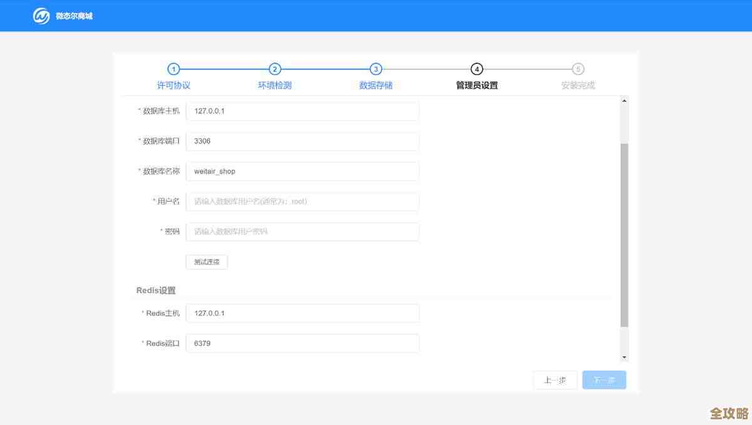This screenshot has width=752, height=425.
Task: Select step 2 circle icon for 环境检测
Action: point(275,69)
